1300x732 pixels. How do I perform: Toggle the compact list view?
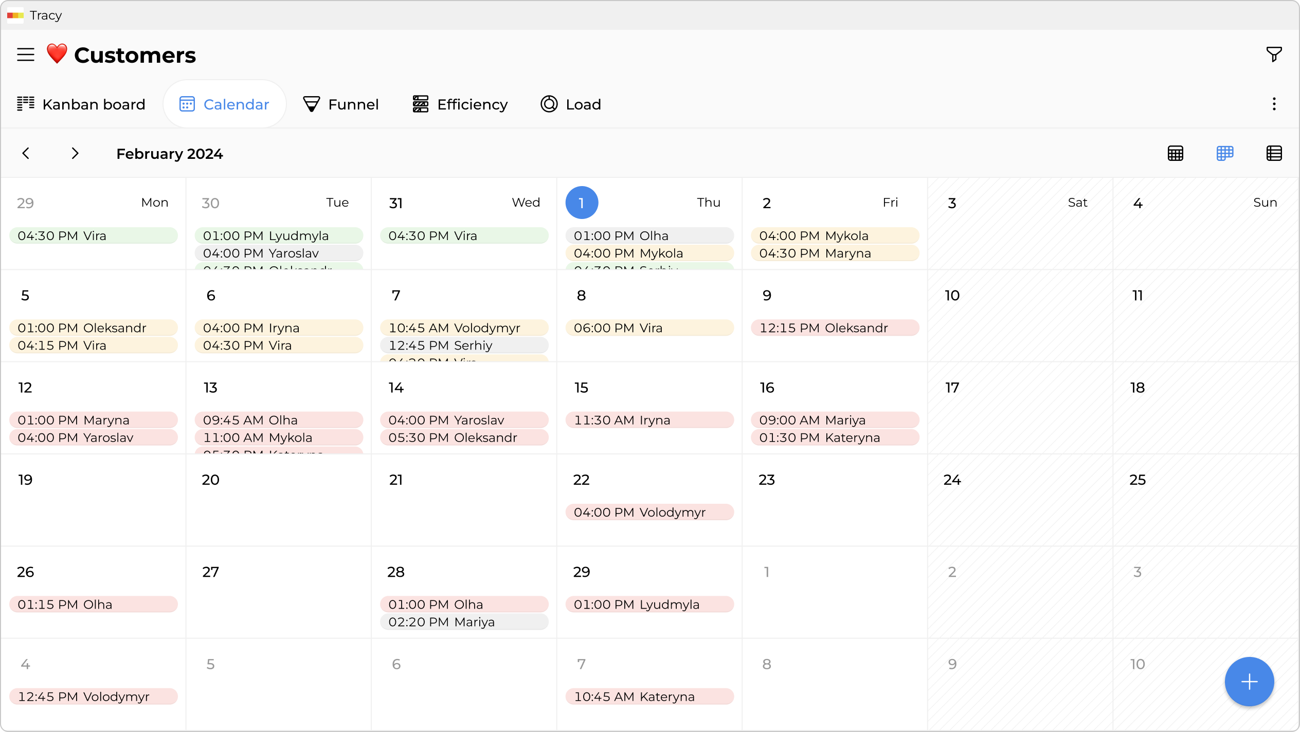(1274, 153)
